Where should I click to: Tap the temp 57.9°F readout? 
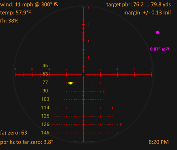(x=15, y=13)
